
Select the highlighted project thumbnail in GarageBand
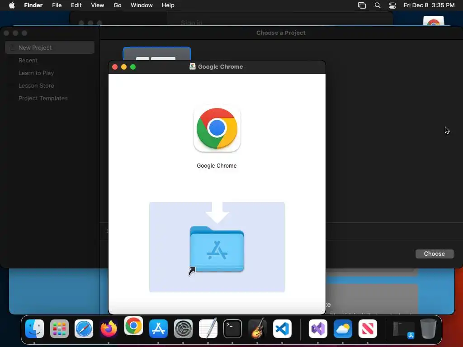click(157, 54)
